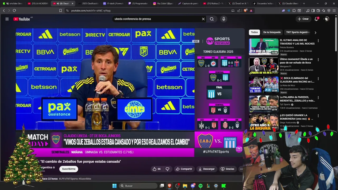Dislike the video with thumbs down
This screenshot has width=338, height=190.
pyautogui.click(x=167, y=169)
